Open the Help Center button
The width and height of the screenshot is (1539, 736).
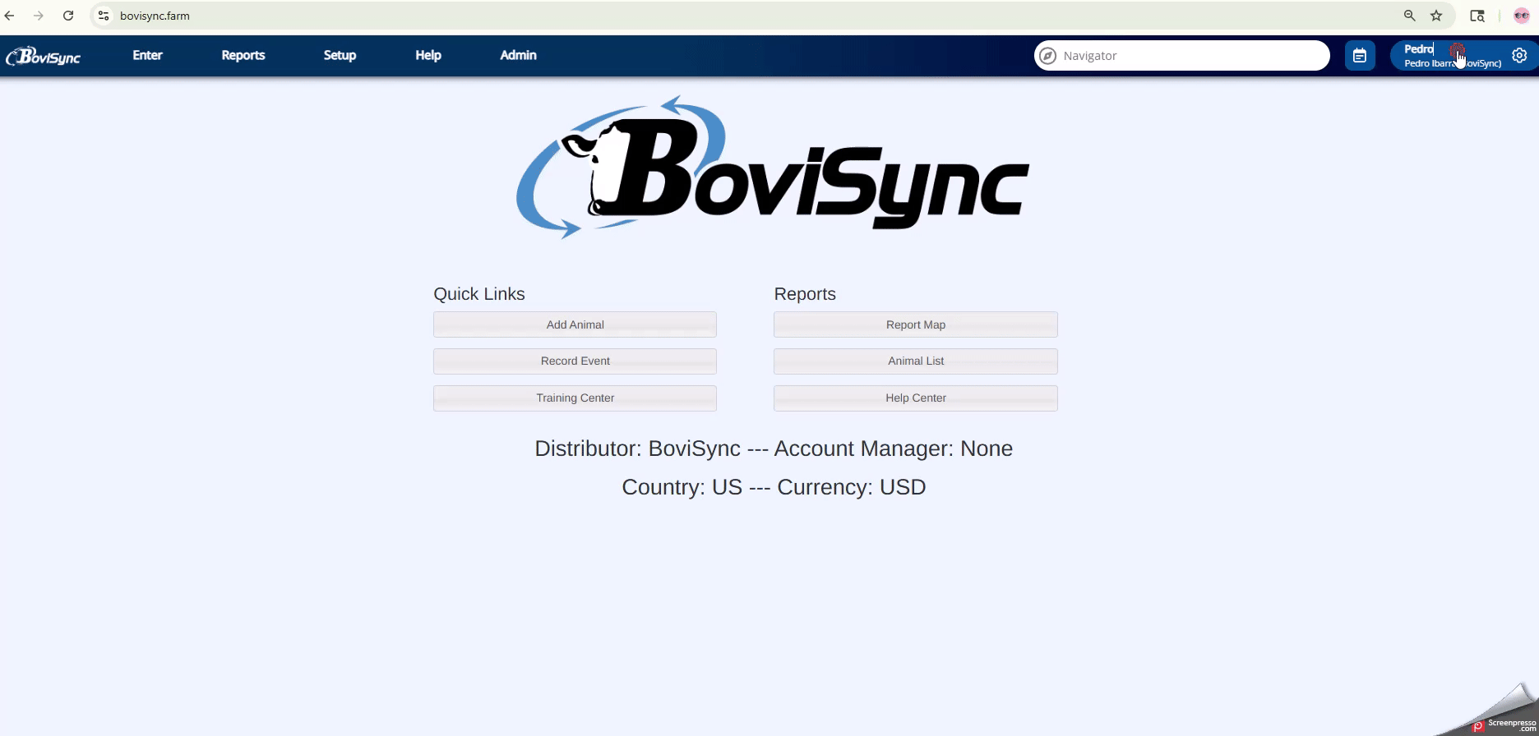[916, 398]
